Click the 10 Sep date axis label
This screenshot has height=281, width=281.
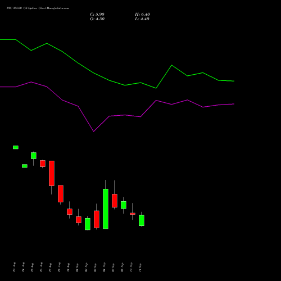point(132,267)
